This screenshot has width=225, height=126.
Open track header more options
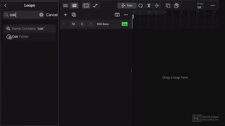tap(126, 15)
